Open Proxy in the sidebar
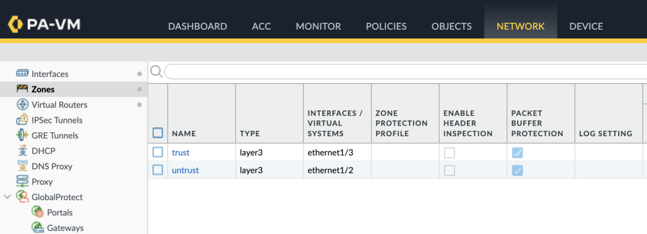Viewport: 647px width, 234px height. (42, 182)
